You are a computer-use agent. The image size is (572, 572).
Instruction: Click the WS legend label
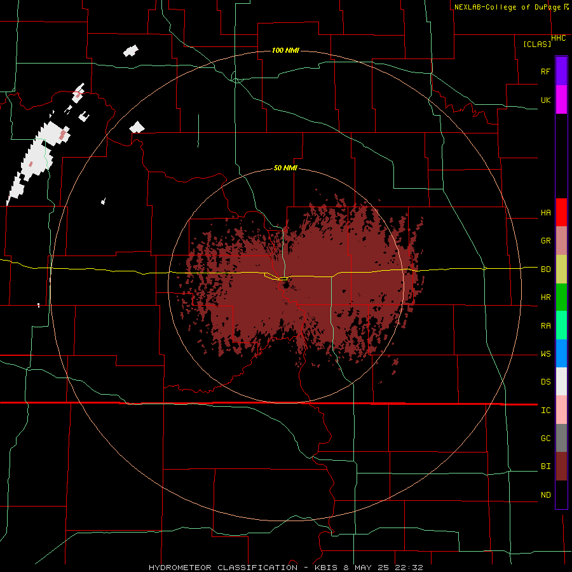point(545,354)
